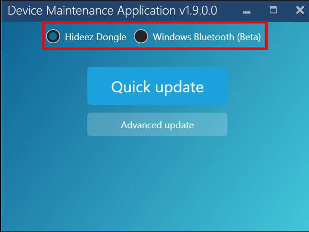
Task: Click the filled circle beside Hideez Dongle
Action: pos(53,36)
